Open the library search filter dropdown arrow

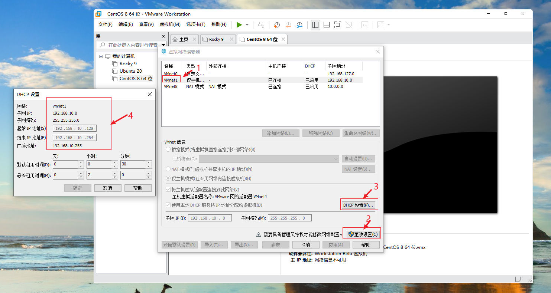163,45
